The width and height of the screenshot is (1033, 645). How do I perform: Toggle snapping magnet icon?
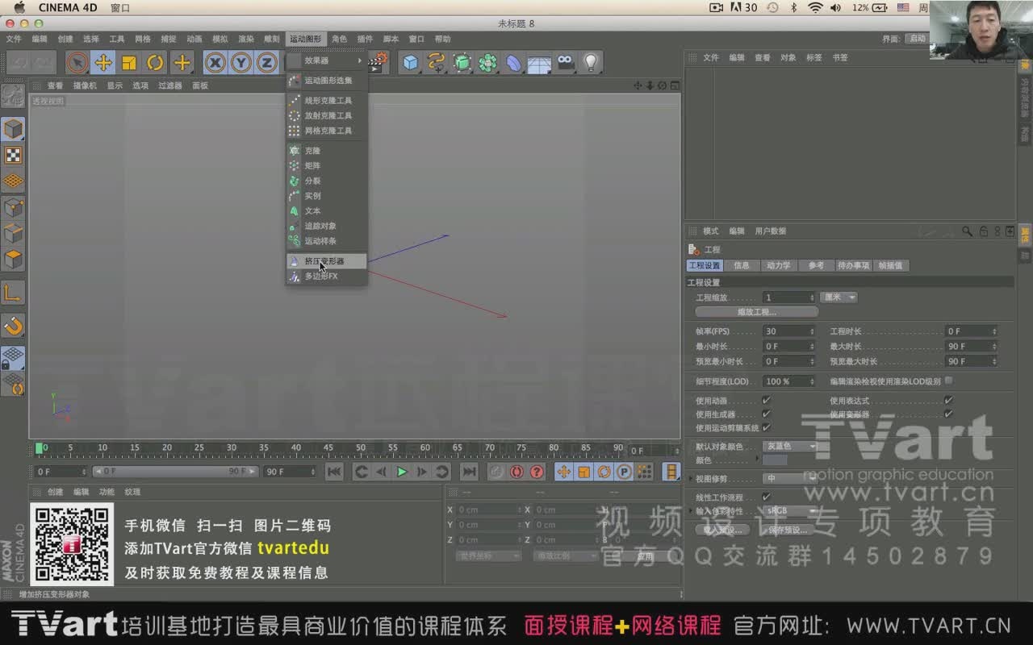pos(13,326)
